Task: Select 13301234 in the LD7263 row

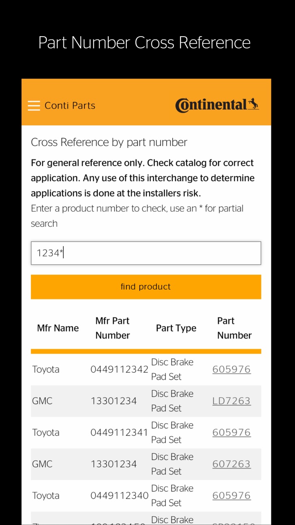Action: coord(114,401)
